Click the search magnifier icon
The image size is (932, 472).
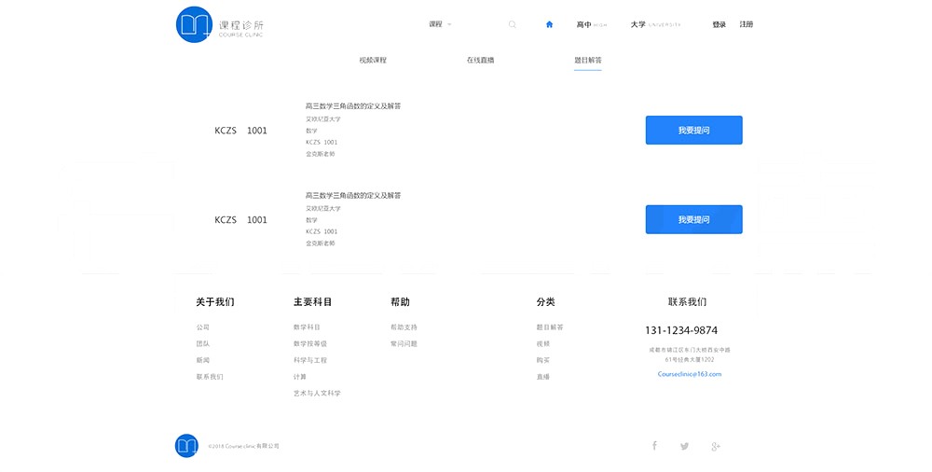tap(512, 24)
